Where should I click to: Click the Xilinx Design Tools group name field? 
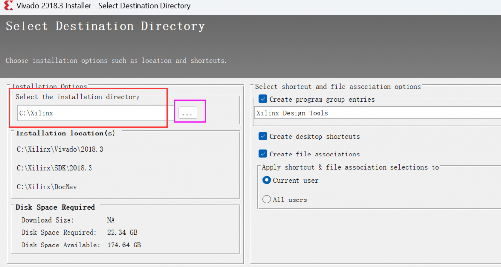[378, 113]
